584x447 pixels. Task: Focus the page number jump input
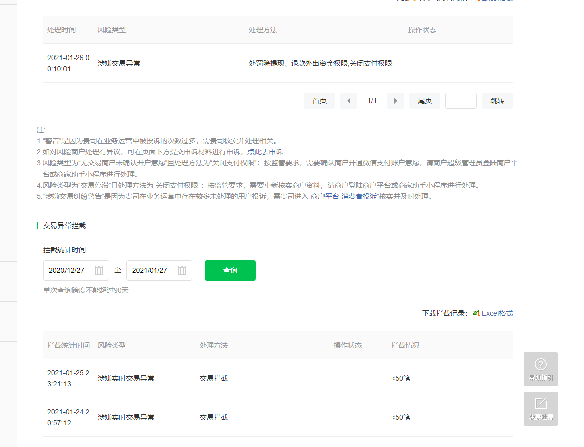pyautogui.click(x=461, y=101)
